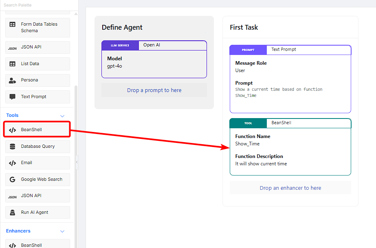Click the prompt text about Show_Time function
This screenshot has width=376, height=248.
click(279, 92)
